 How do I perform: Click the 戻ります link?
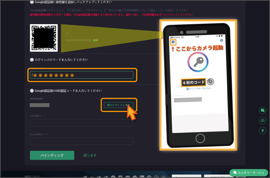[x=90, y=155]
